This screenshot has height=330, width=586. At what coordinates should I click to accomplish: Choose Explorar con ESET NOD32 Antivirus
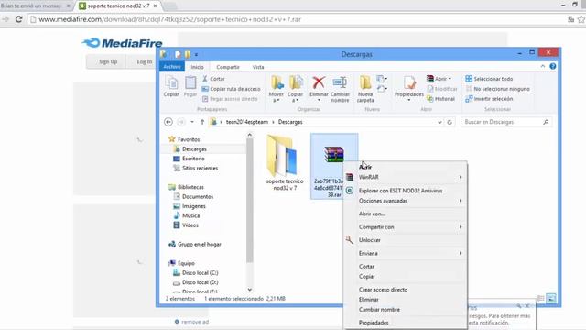tap(406, 191)
